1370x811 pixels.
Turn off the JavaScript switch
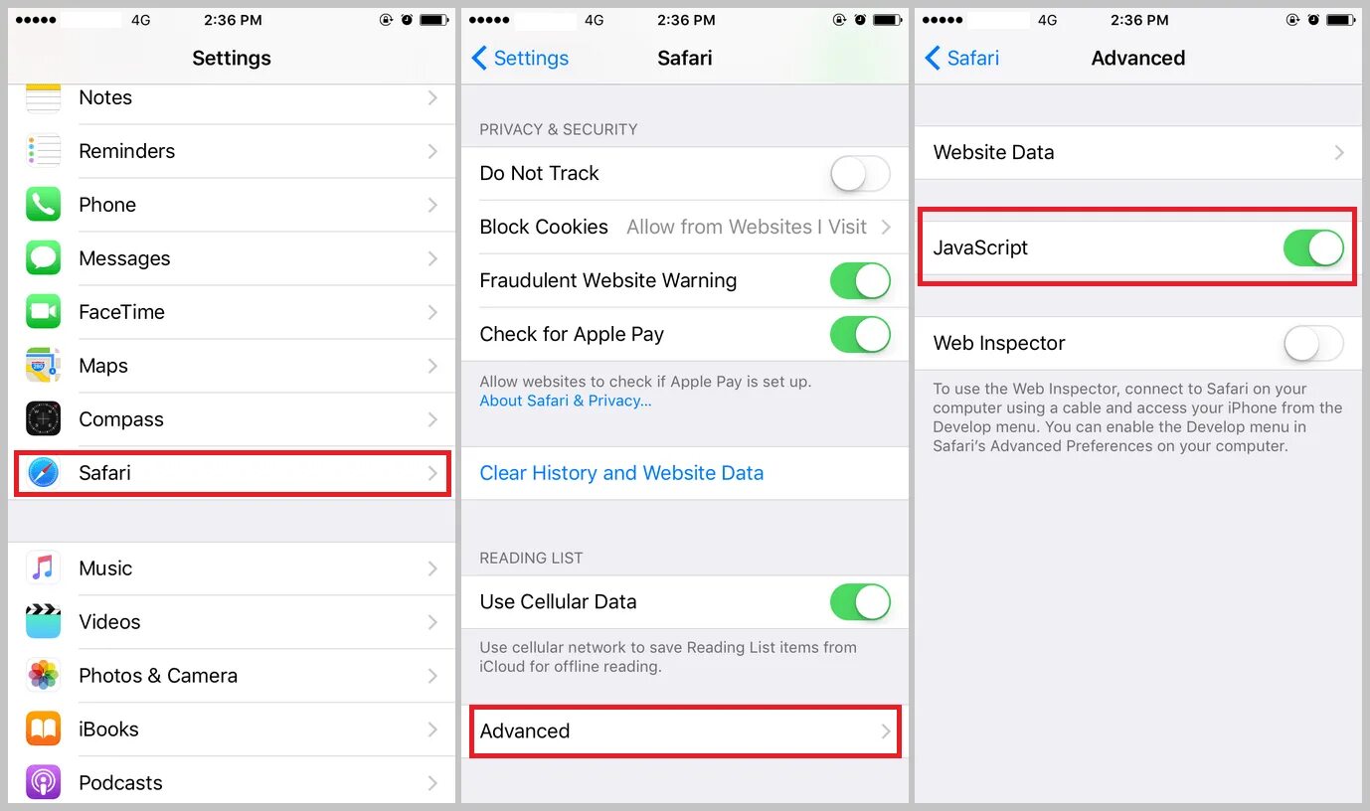(x=1313, y=248)
